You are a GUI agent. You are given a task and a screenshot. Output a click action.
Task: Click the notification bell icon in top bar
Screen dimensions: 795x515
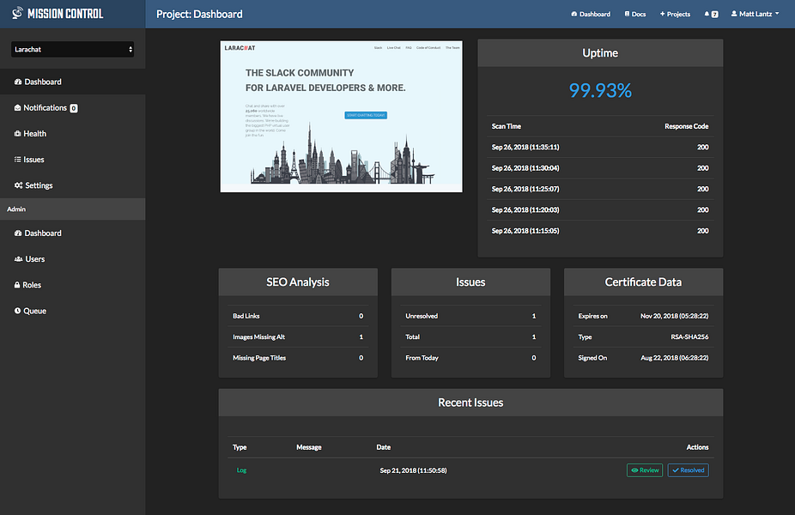click(x=707, y=15)
